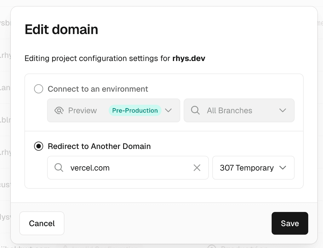323x248 pixels.
Task: Click the chevron on the All Branches selector
Action: click(283, 110)
